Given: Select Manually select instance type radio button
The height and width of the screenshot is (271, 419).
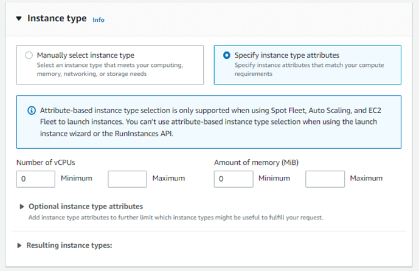Looking at the screenshot, I should pyautogui.click(x=29, y=55).
